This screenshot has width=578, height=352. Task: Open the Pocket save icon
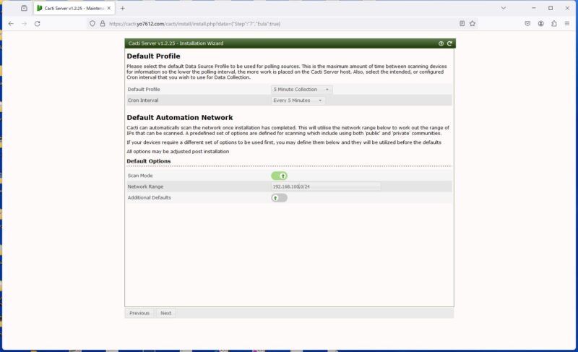(527, 24)
